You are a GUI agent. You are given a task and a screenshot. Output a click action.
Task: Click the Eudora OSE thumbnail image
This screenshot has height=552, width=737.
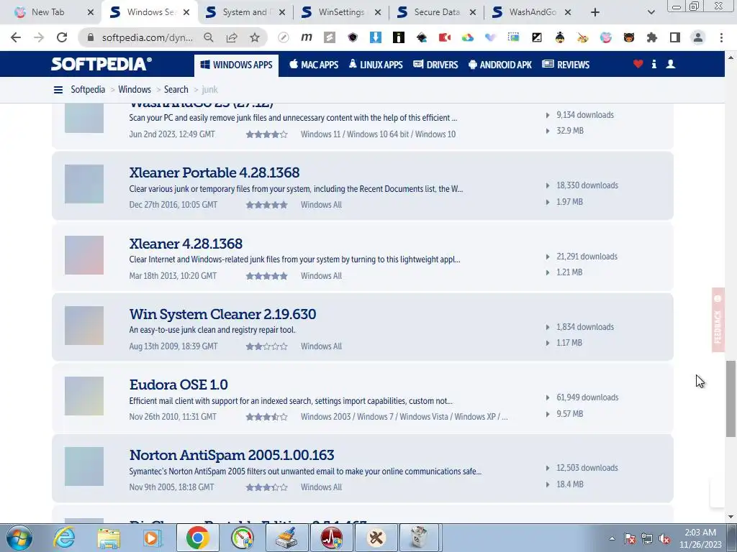(84, 396)
